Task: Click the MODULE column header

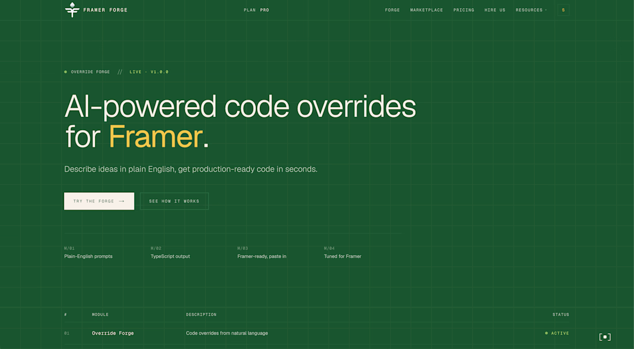Action: (x=100, y=314)
